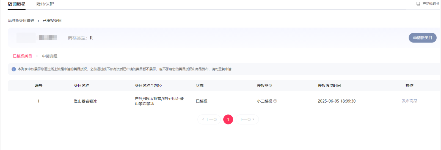Click the 类目名称全路径 column header
The height and width of the screenshot is (150, 441).
point(148,86)
